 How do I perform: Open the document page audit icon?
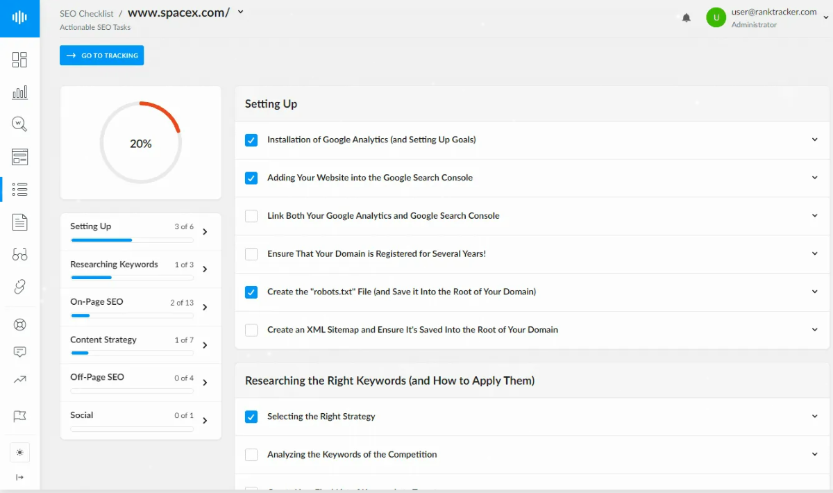pos(19,222)
